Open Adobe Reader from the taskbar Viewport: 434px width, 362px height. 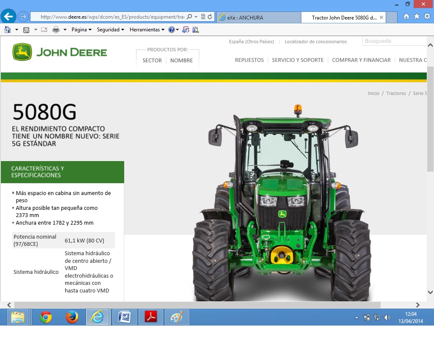[151, 317]
